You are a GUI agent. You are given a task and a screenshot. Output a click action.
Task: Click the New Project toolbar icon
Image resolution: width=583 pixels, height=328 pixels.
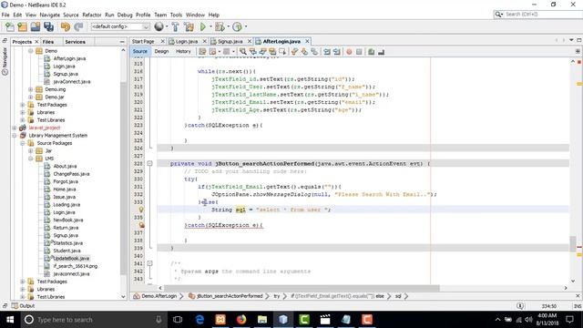point(22,26)
